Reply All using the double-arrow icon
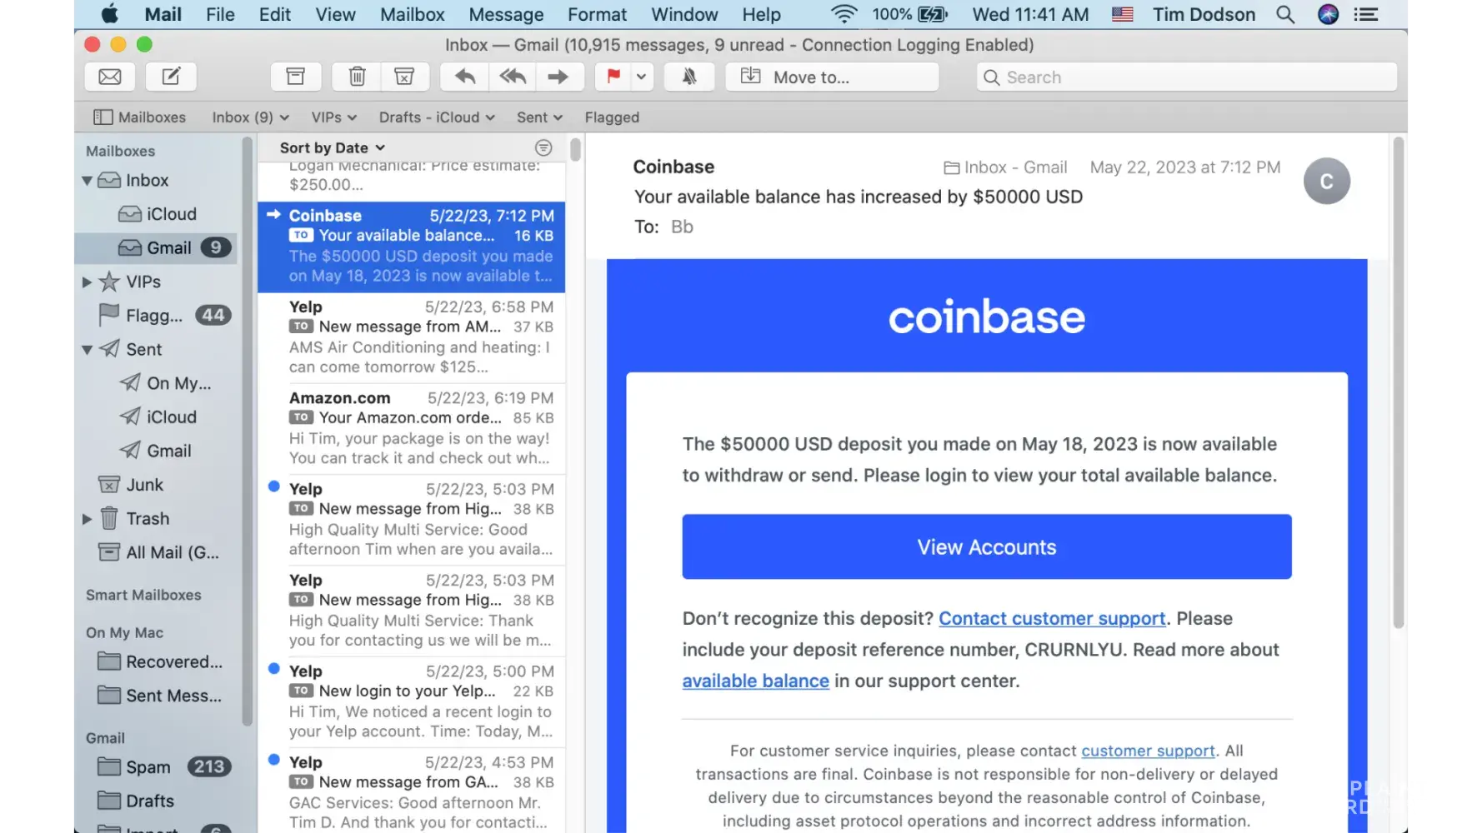Viewport: 1482px width, 833px height. coord(513,77)
